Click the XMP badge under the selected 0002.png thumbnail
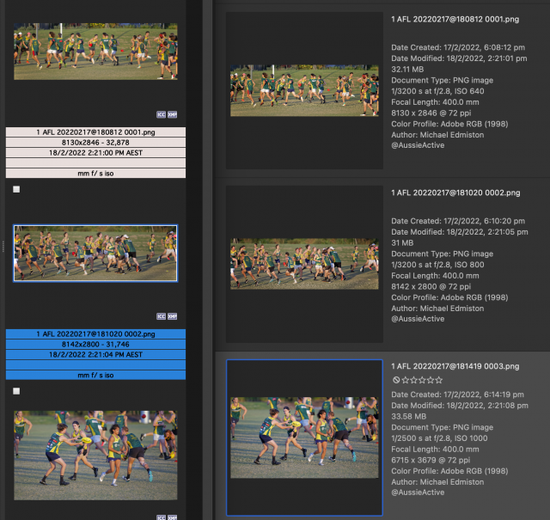Image resolution: width=550 pixels, height=520 pixels. (172, 316)
